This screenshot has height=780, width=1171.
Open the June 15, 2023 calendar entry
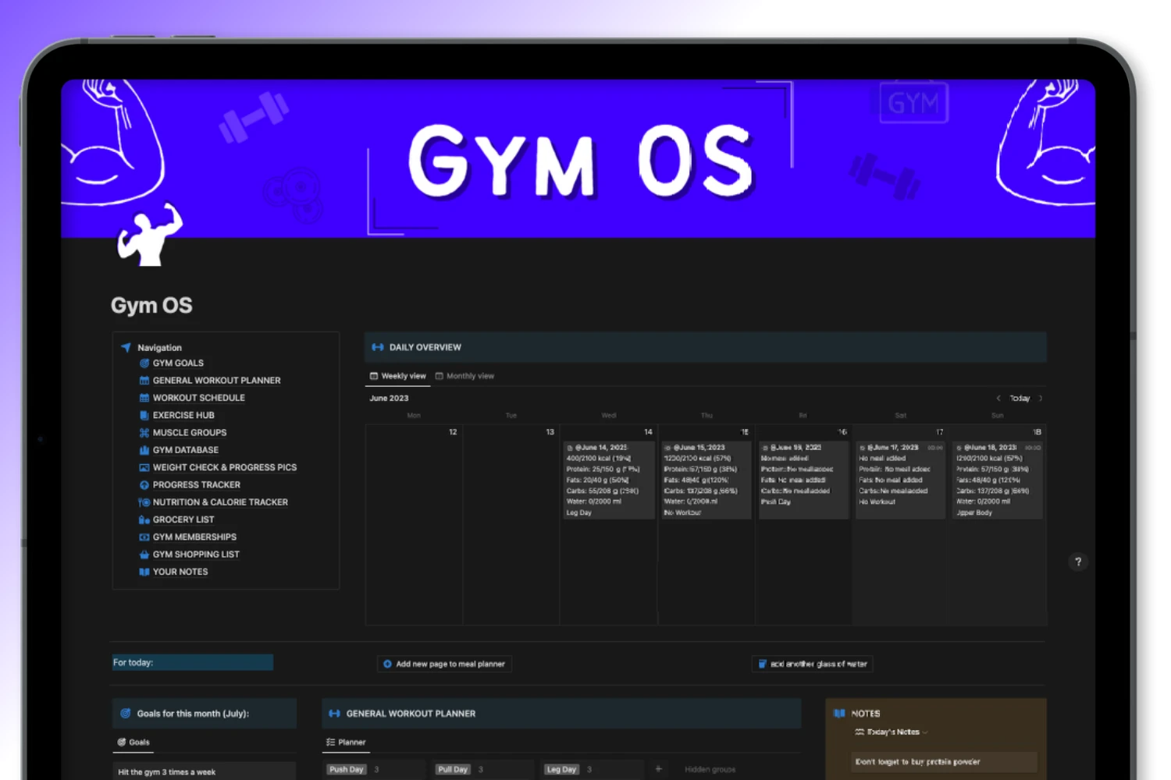click(x=706, y=480)
